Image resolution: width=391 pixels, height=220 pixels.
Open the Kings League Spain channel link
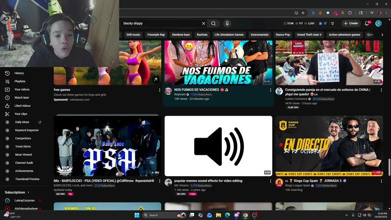click(x=298, y=185)
